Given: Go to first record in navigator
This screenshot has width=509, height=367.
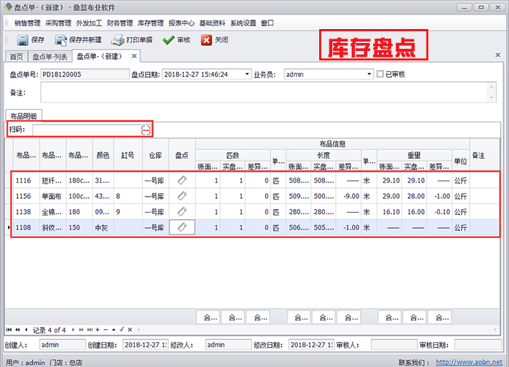Looking at the screenshot, I should [x=9, y=330].
